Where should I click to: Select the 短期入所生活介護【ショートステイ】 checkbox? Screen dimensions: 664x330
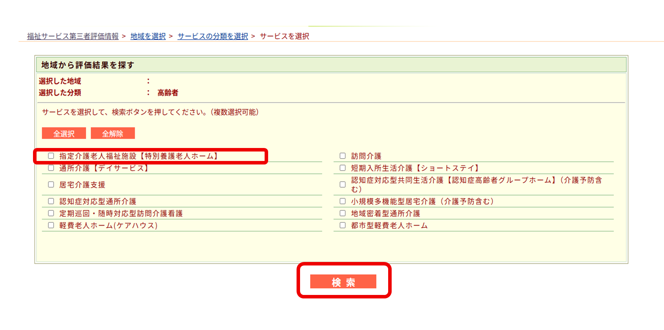343,168
